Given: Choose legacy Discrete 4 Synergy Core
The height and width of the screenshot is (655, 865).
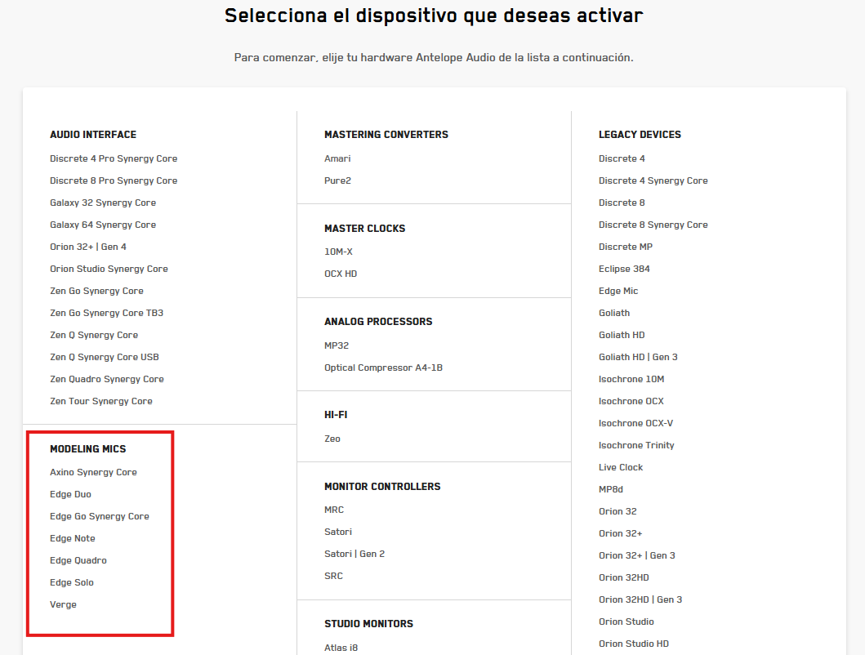Looking at the screenshot, I should pyautogui.click(x=653, y=180).
